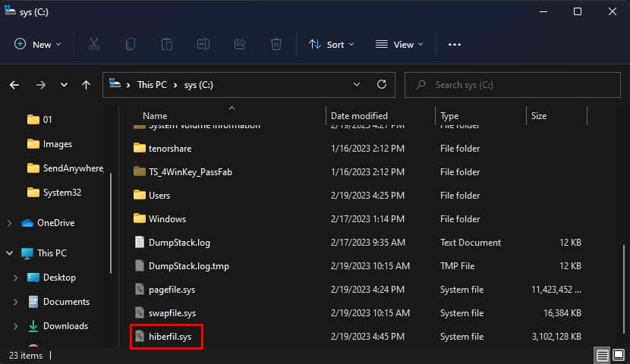Click This PC in breadcrumb path
This screenshot has width=630, height=364.
pyautogui.click(x=152, y=85)
